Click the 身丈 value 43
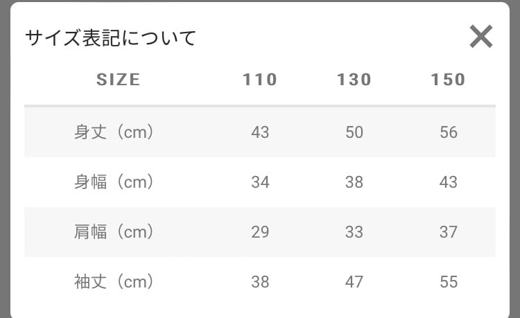The width and height of the screenshot is (520, 318). pyautogui.click(x=260, y=132)
